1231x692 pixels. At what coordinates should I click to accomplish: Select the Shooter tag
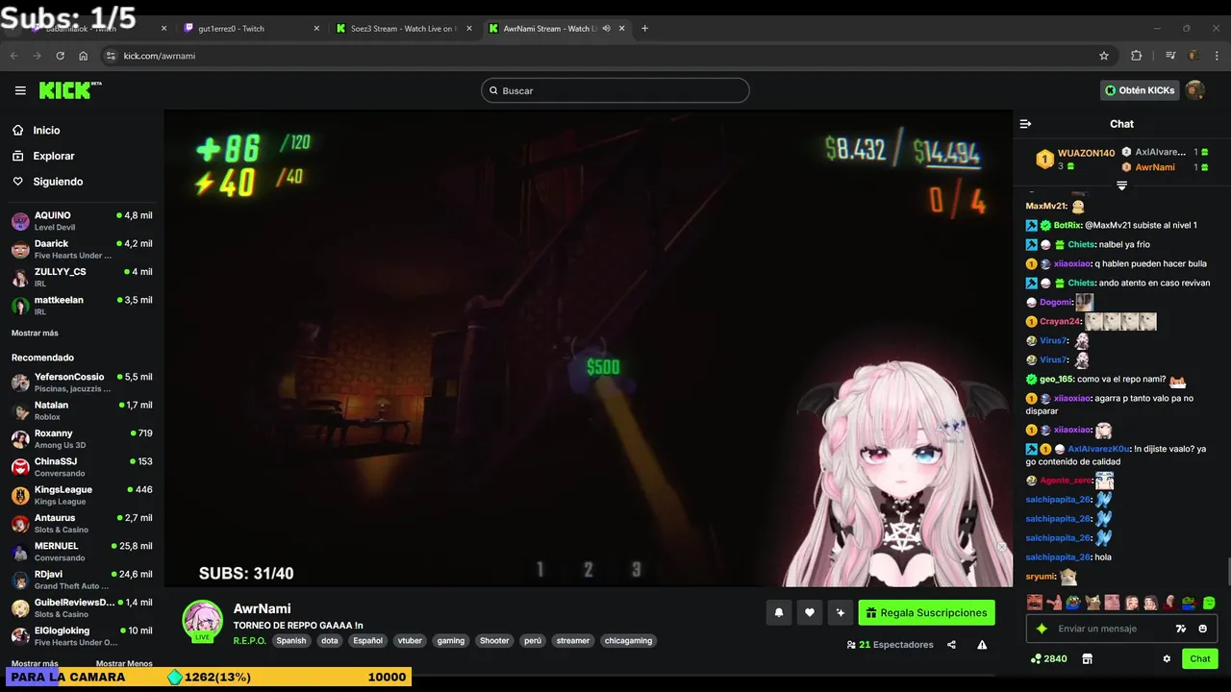click(x=494, y=641)
